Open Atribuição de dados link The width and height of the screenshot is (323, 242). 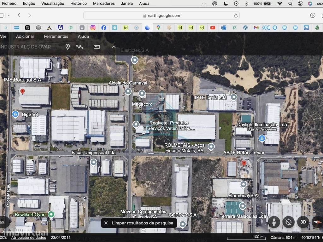(x=29, y=238)
